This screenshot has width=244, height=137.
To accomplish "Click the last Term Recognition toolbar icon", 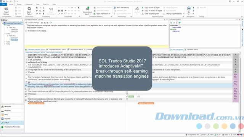I will (x=180, y=23).
